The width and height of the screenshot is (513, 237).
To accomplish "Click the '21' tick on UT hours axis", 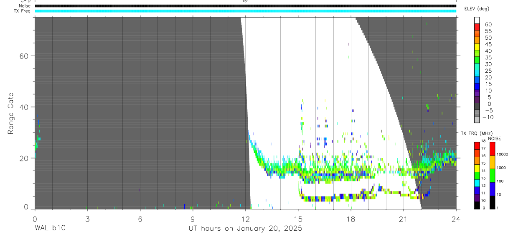I will [404, 219].
